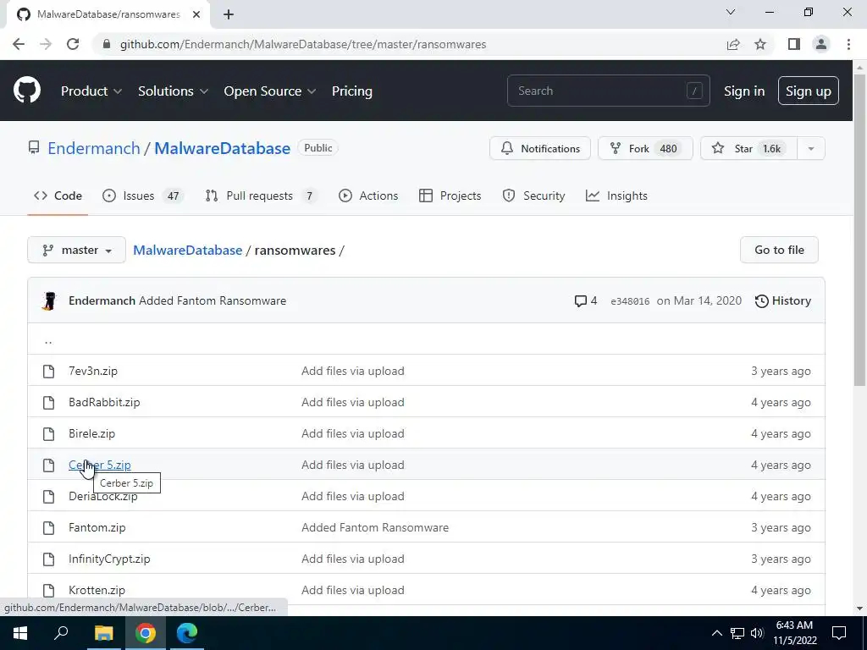This screenshot has width=867, height=650.
Task: Click Endermanch avatar in commit row
Action: [49, 300]
